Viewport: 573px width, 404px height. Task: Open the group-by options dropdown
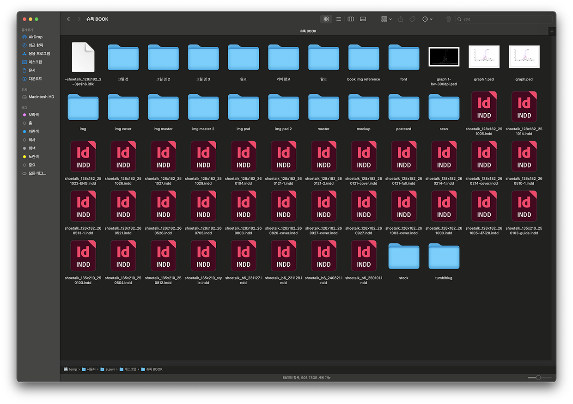[x=386, y=19]
